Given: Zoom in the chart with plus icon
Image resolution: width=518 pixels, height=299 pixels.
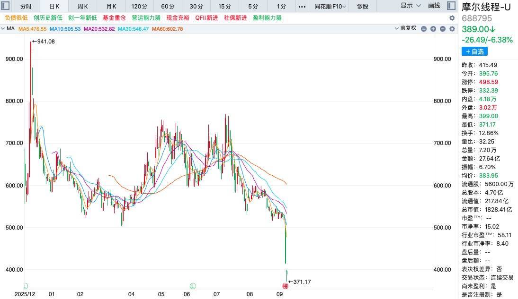Looking at the screenshot, I should coord(433,29).
